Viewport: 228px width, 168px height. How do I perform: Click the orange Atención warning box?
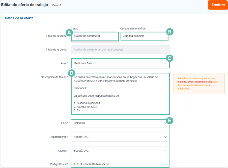199,83
